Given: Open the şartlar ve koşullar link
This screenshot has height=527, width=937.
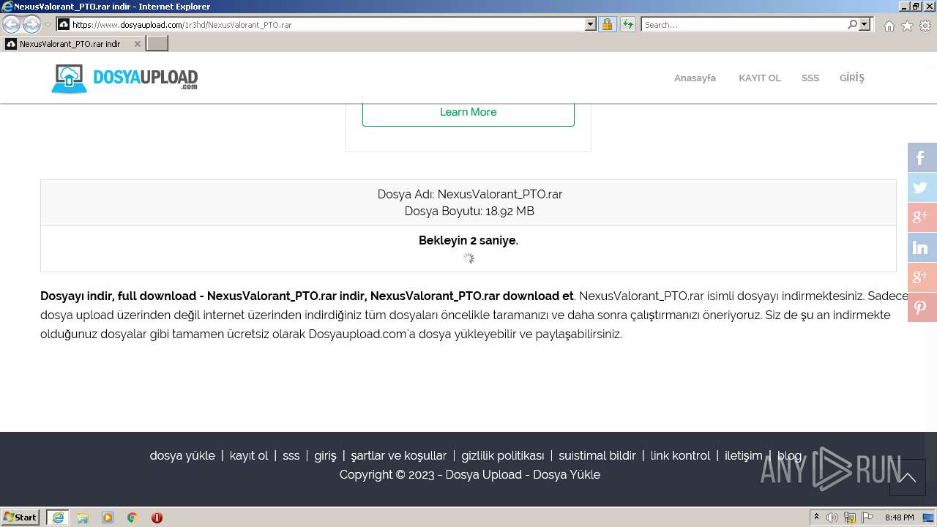Looking at the screenshot, I should (399, 455).
